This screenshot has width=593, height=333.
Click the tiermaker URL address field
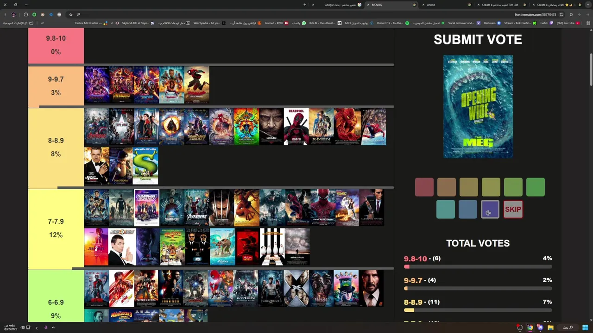tap(535, 14)
